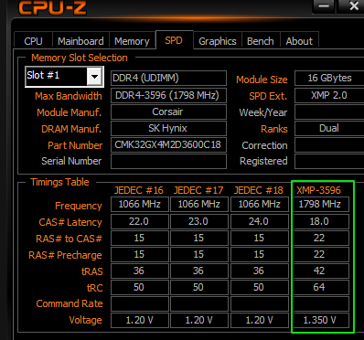Select the Max Bandwidth DDR4-3596 value
Screen dimensions: 364x340
click(168, 96)
